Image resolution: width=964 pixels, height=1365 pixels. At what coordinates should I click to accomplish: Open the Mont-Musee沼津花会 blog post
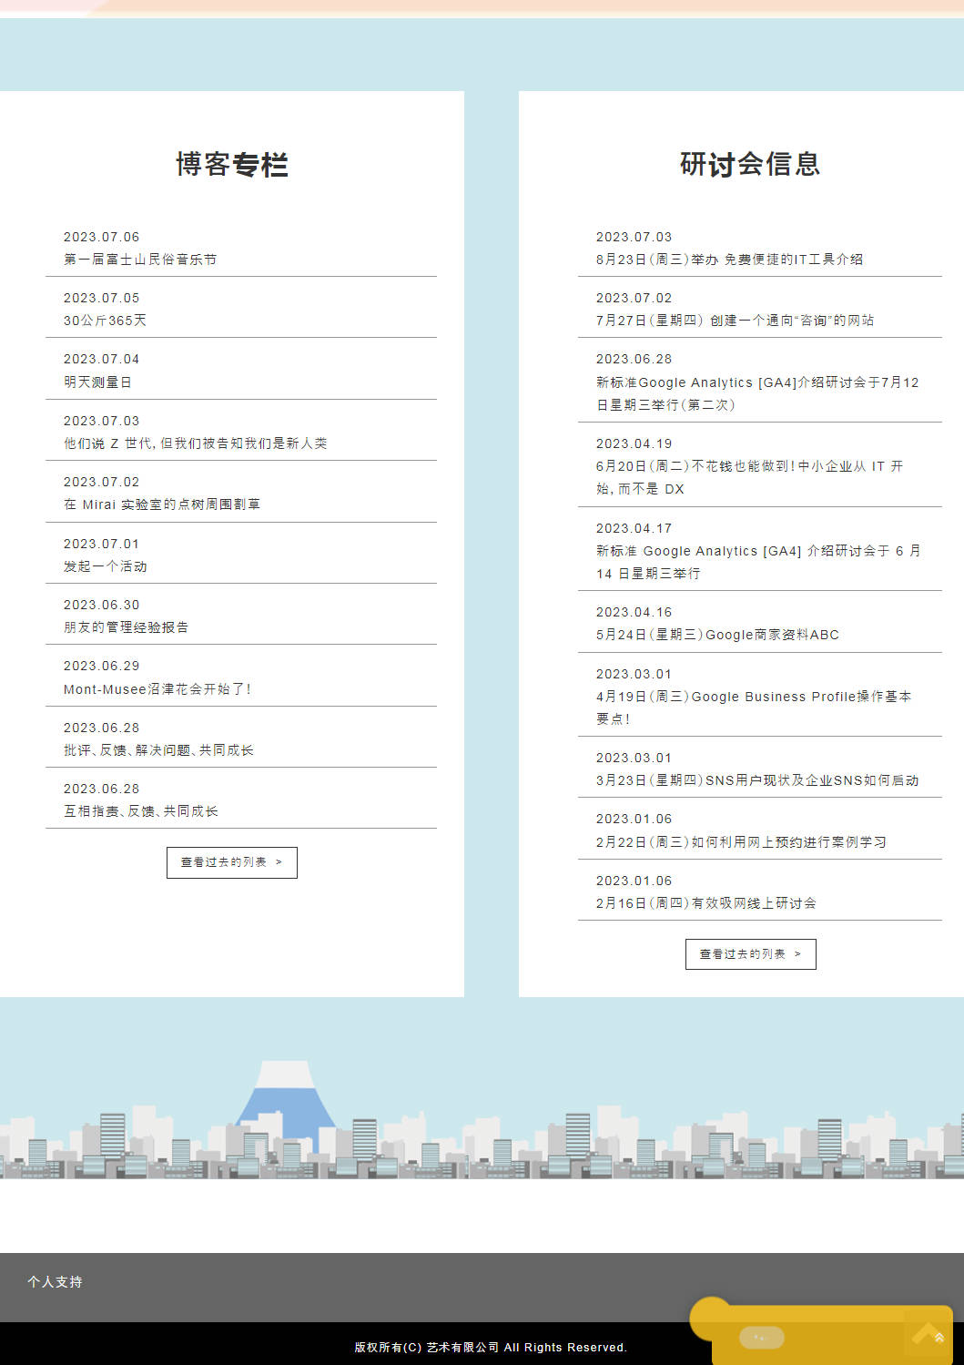[157, 689]
